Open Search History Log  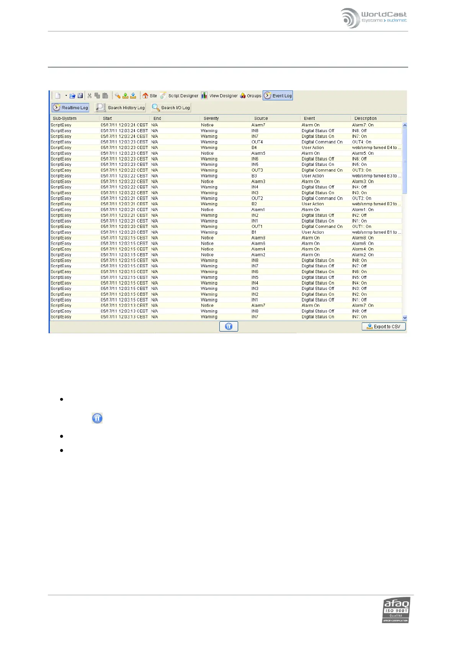(121, 108)
